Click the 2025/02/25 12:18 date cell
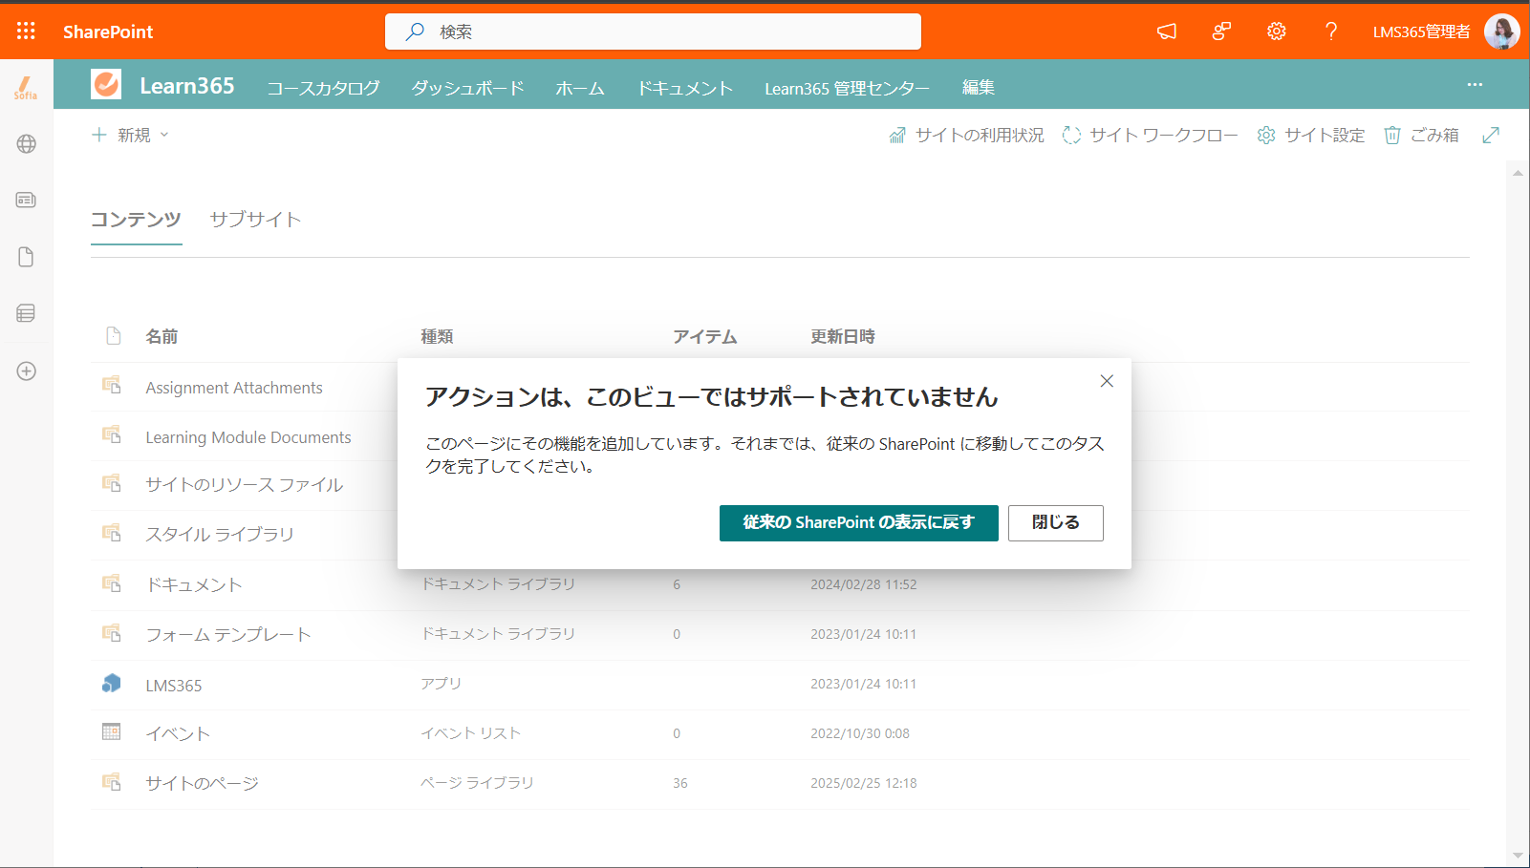Viewport: 1530px width, 868px height. (864, 783)
